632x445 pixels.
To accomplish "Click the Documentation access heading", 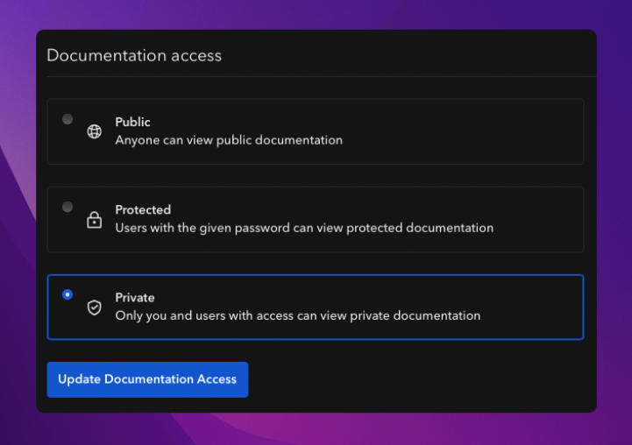I will pyautogui.click(x=134, y=55).
